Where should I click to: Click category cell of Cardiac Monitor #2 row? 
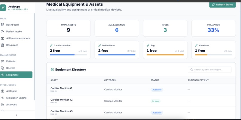pos(113,101)
